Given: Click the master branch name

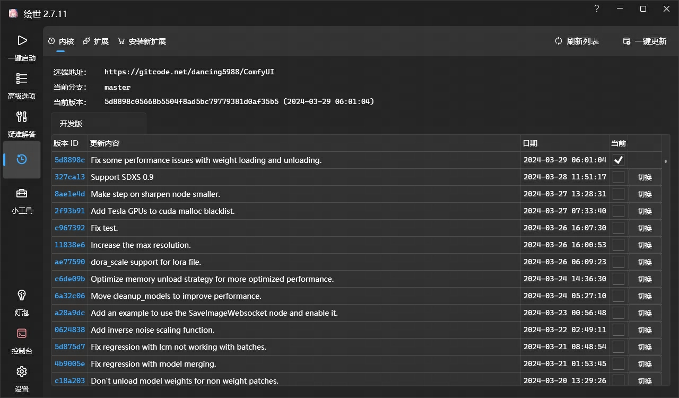Looking at the screenshot, I should pos(117,87).
